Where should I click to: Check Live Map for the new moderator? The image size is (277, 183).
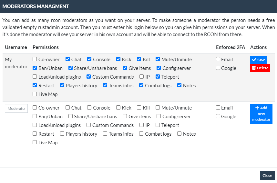tap(35, 142)
